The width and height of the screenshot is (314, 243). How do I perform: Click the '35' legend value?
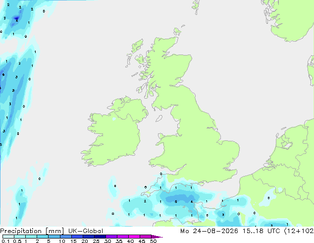click(119, 241)
